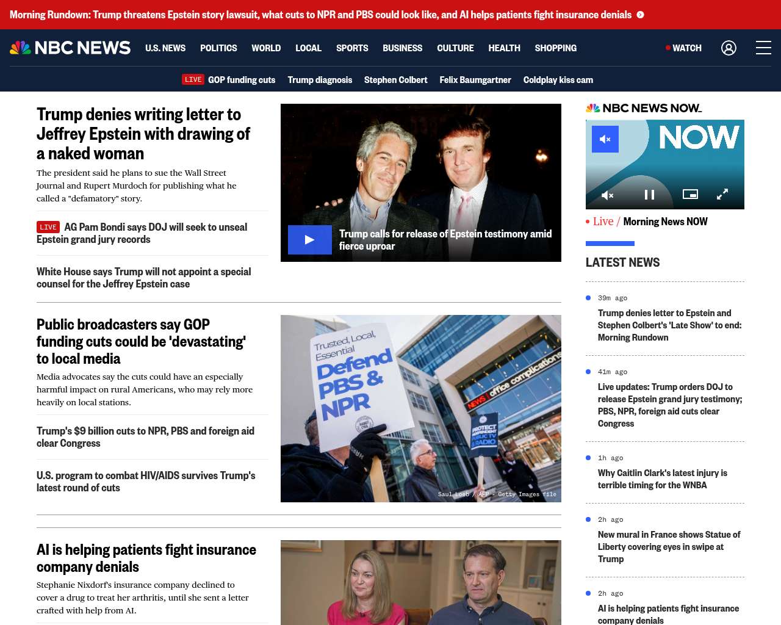Click the '1h ago' timestamp

tap(610, 458)
